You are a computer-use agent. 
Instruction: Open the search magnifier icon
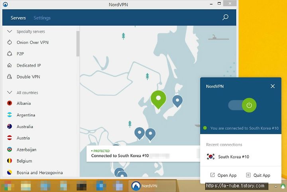click(225, 18)
